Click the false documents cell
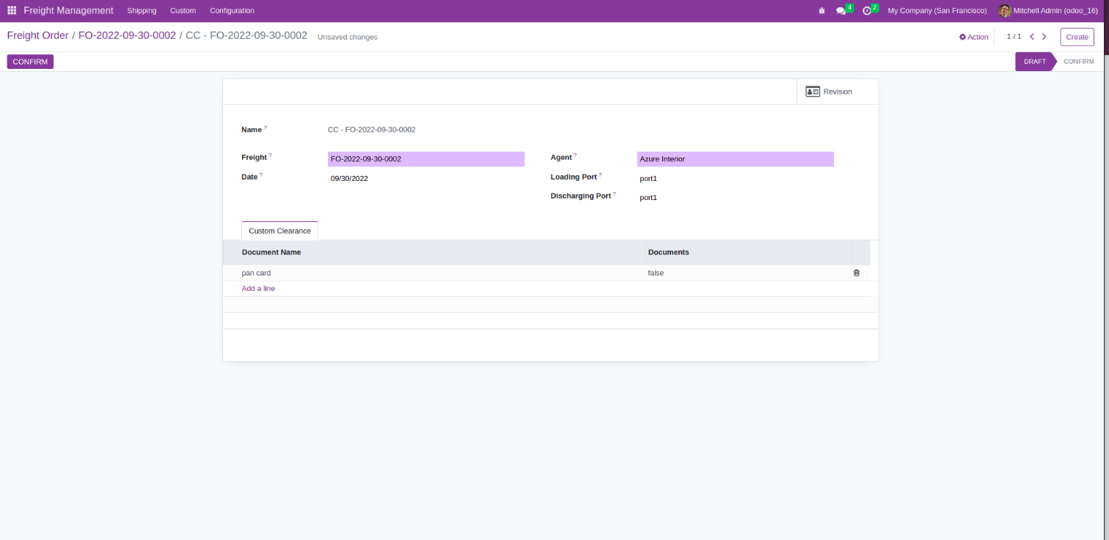This screenshot has width=1109, height=540. pos(748,273)
